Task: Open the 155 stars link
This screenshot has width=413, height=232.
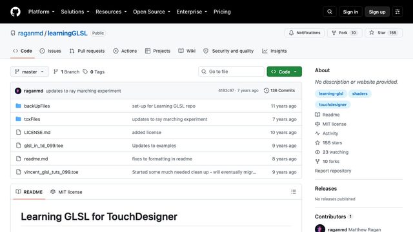Action: click(x=328, y=142)
